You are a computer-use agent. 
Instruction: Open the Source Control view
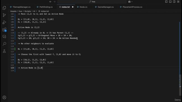point(4,15)
